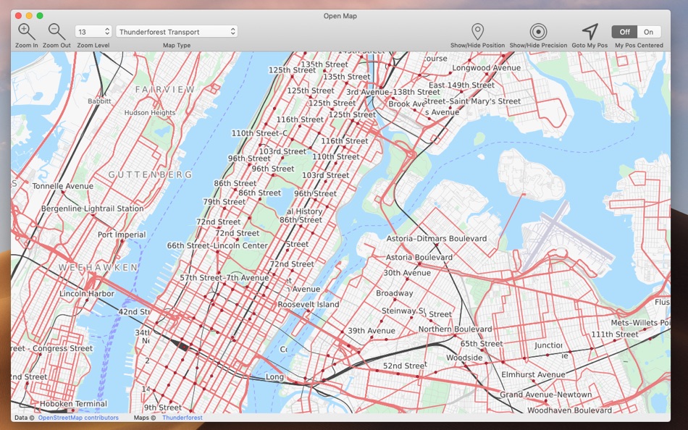Open the Zoom Level dropdown showing 13

click(x=93, y=32)
